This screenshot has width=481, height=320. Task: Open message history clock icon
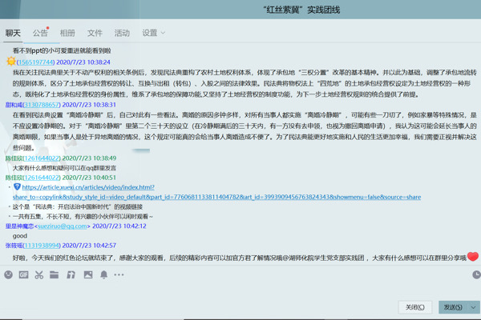pos(475,274)
